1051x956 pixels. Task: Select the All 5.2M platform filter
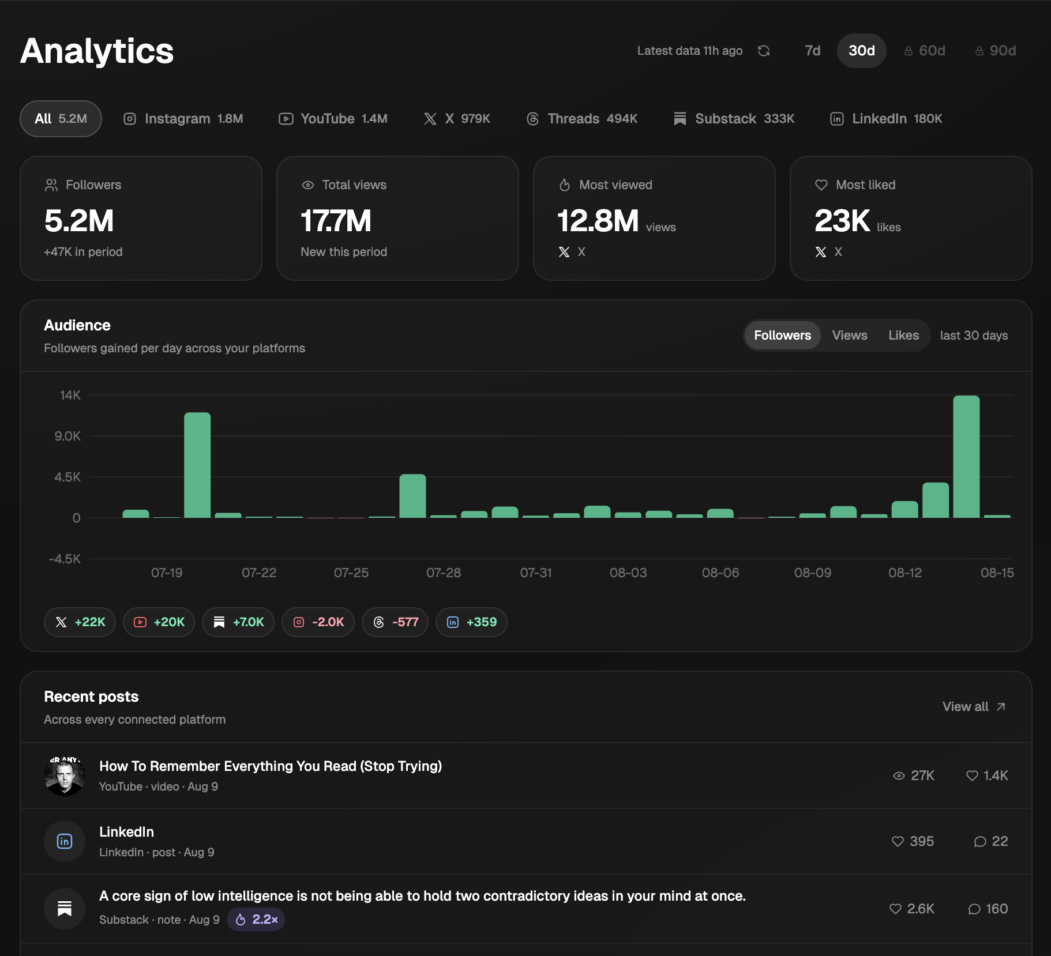coord(61,119)
